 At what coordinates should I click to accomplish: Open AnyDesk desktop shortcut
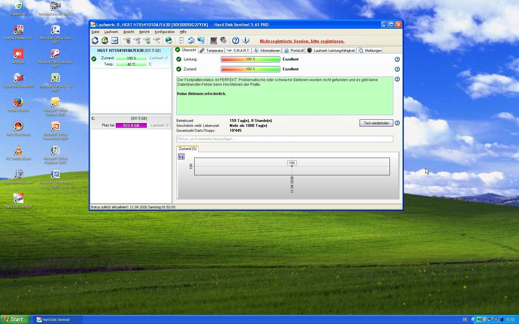18,56
